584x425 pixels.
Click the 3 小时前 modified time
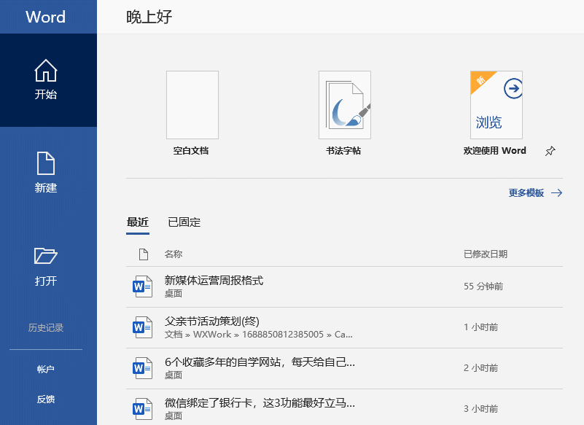[x=480, y=409]
